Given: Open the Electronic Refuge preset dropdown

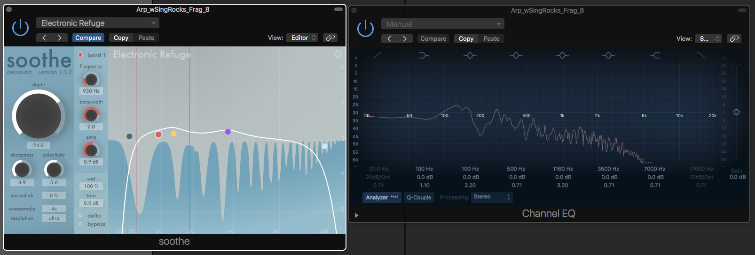Looking at the screenshot, I should (x=98, y=23).
